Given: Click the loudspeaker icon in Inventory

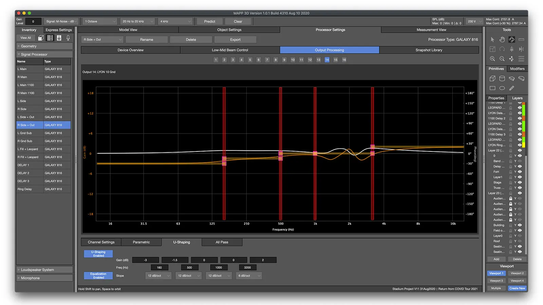Looking at the screenshot, I should tap(59, 38).
